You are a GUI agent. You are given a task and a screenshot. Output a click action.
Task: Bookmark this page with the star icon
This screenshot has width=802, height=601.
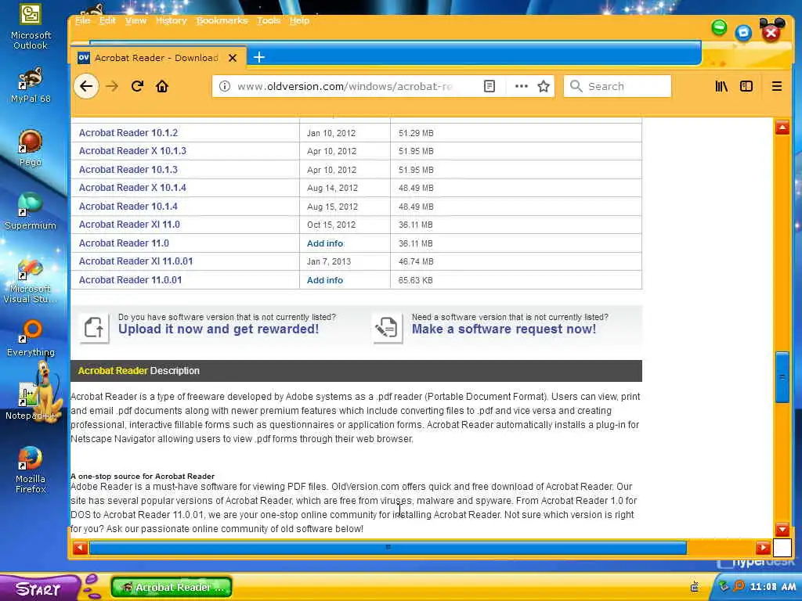pos(544,86)
